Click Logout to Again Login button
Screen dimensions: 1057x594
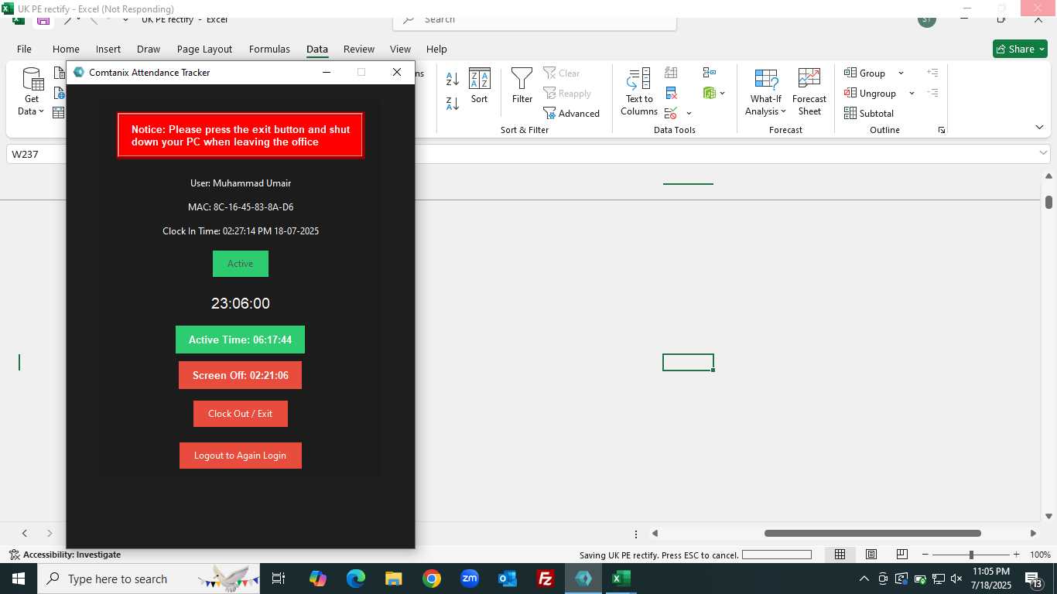[241, 456]
